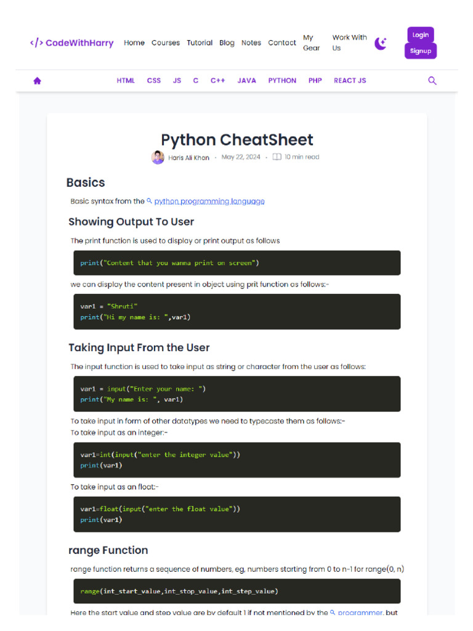Select the PYTHON category tab
The height and width of the screenshot is (631, 473).
point(282,81)
